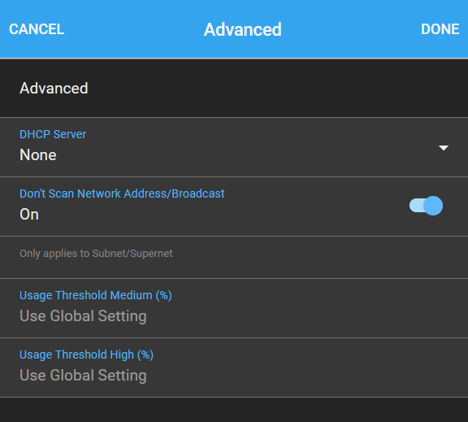Click the CANCEL button
The width and height of the screenshot is (468, 422).
point(37,29)
